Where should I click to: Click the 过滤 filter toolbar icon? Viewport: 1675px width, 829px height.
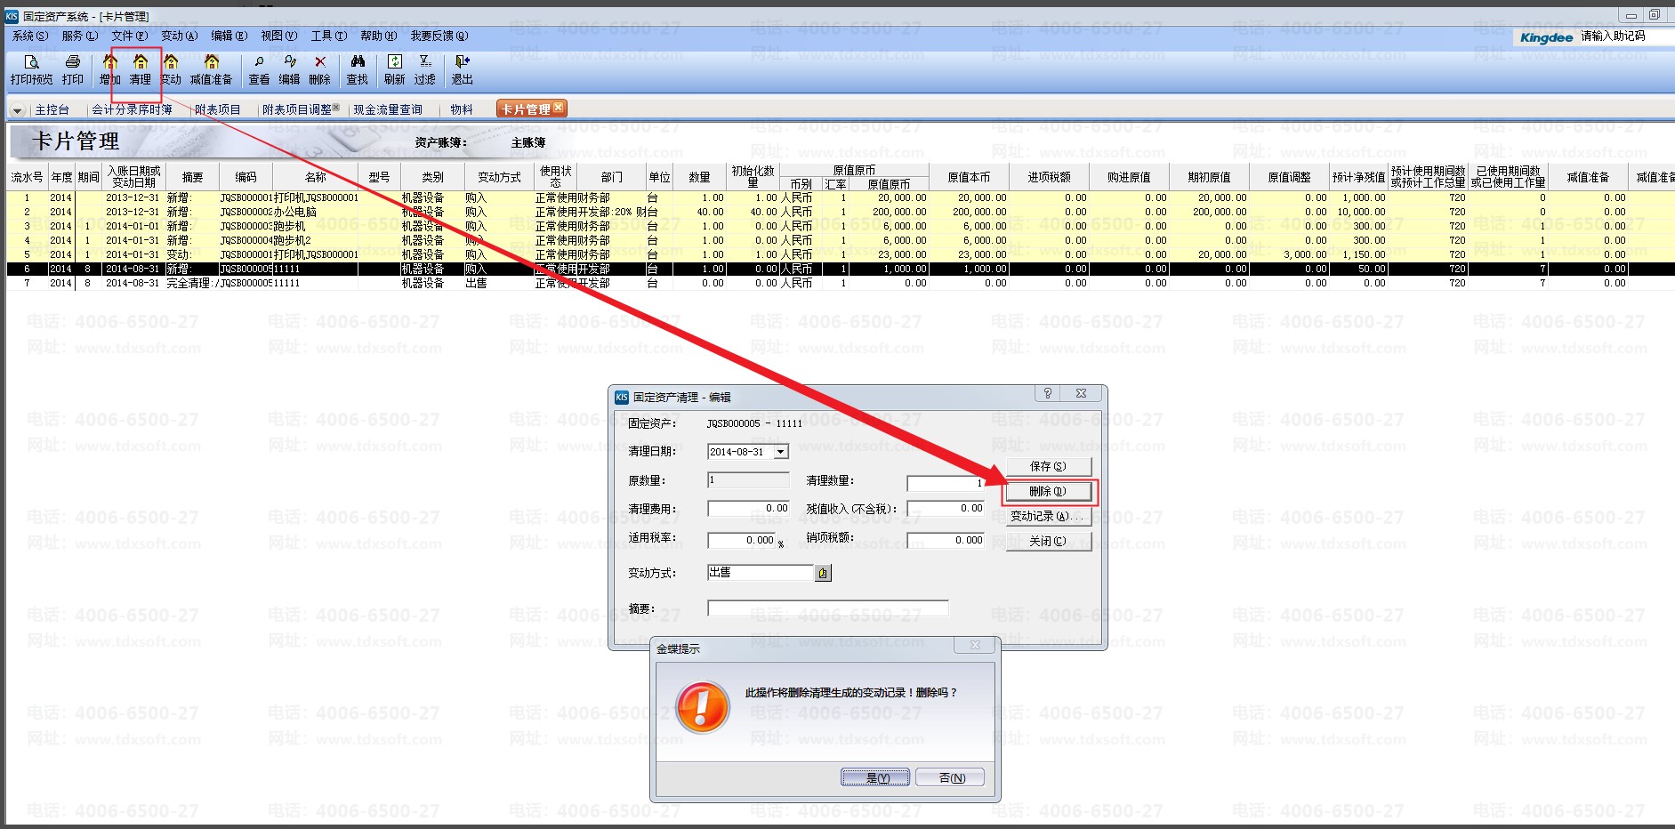click(x=425, y=62)
